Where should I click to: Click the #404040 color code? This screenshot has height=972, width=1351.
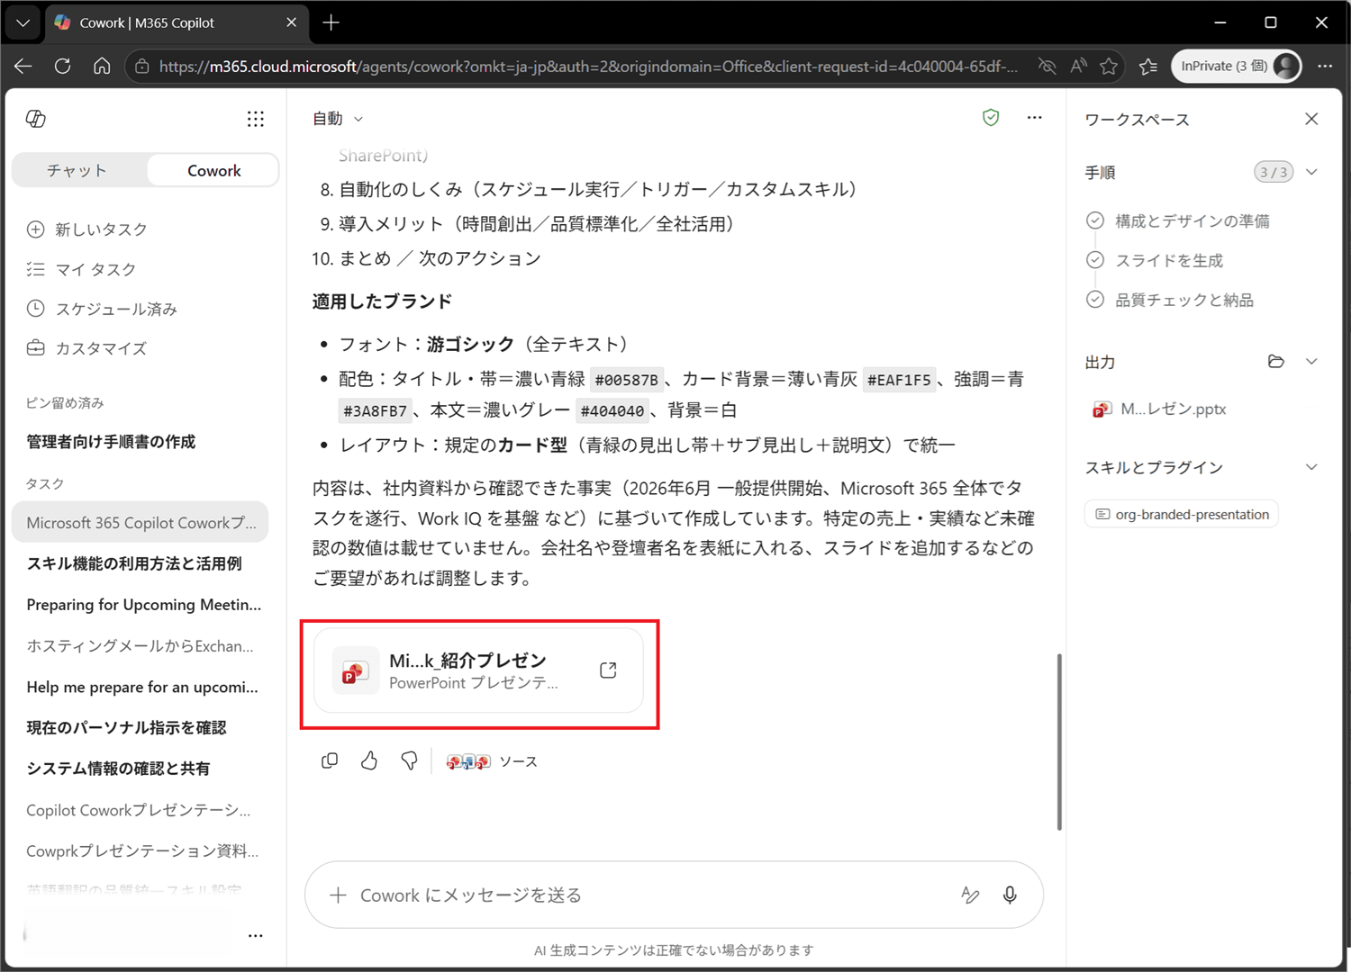tap(612, 410)
